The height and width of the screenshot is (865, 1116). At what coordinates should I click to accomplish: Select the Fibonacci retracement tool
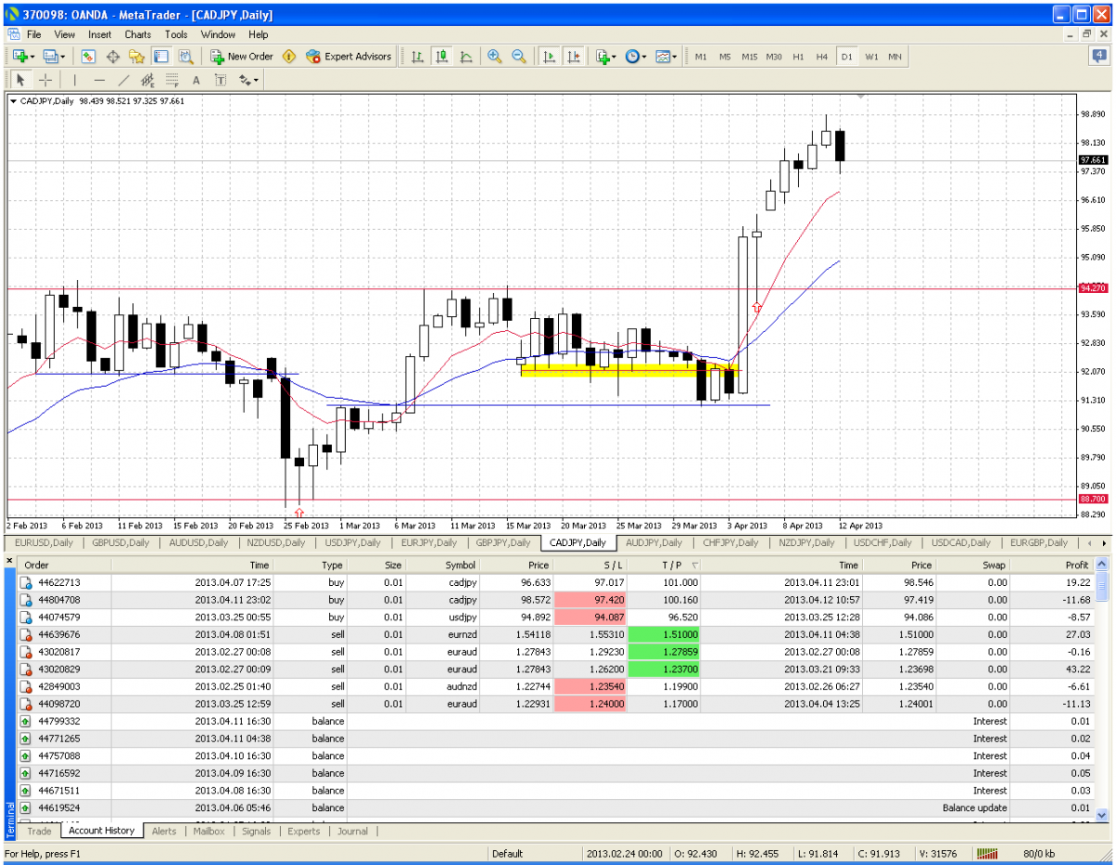(x=171, y=80)
